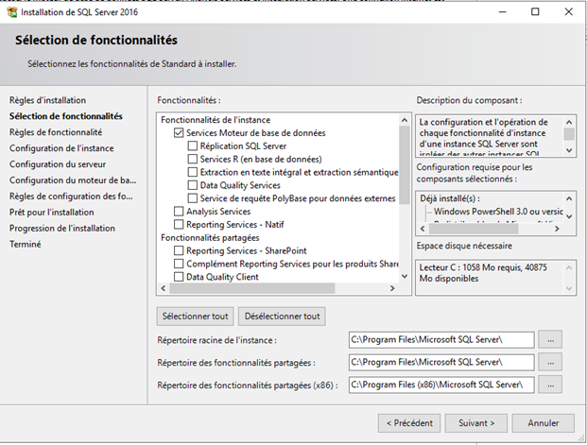587x445 pixels.
Task: Enable Data Quality Client feature
Action: (x=179, y=278)
